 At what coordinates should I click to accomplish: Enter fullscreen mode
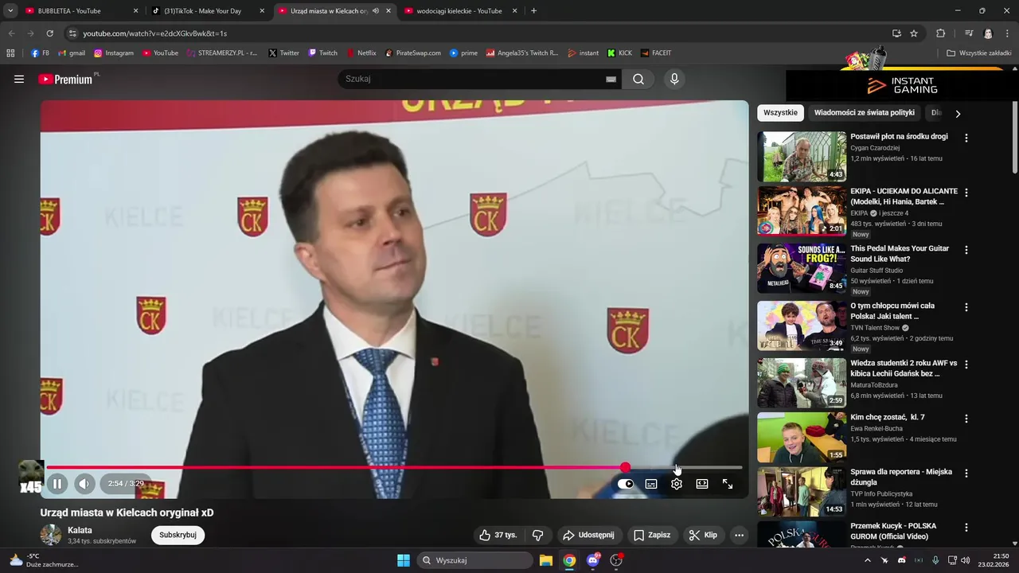tap(728, 484)
